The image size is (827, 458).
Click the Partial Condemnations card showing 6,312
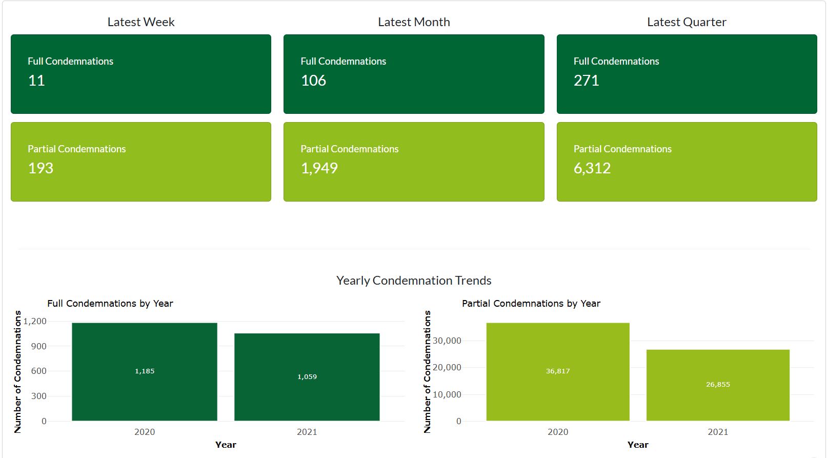tap(687, 162)
